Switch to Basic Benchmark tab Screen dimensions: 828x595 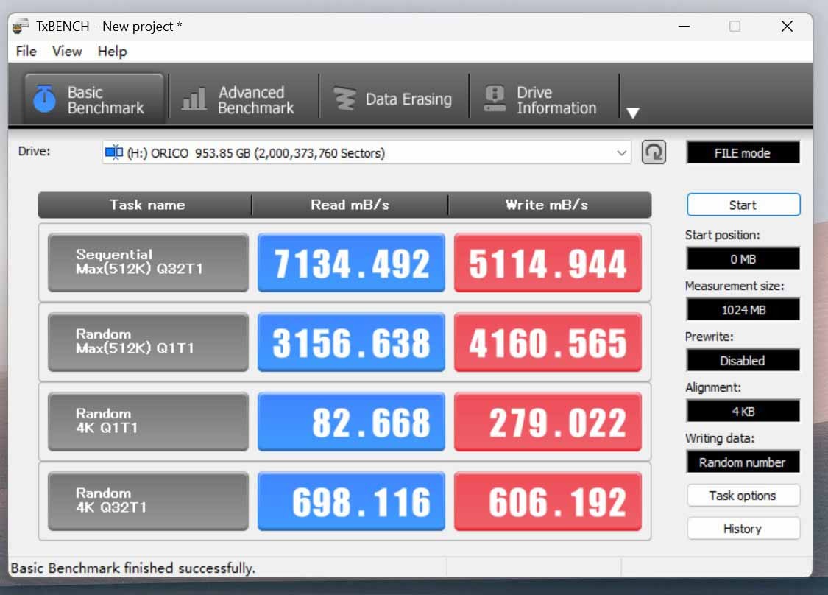pos(93,99)
